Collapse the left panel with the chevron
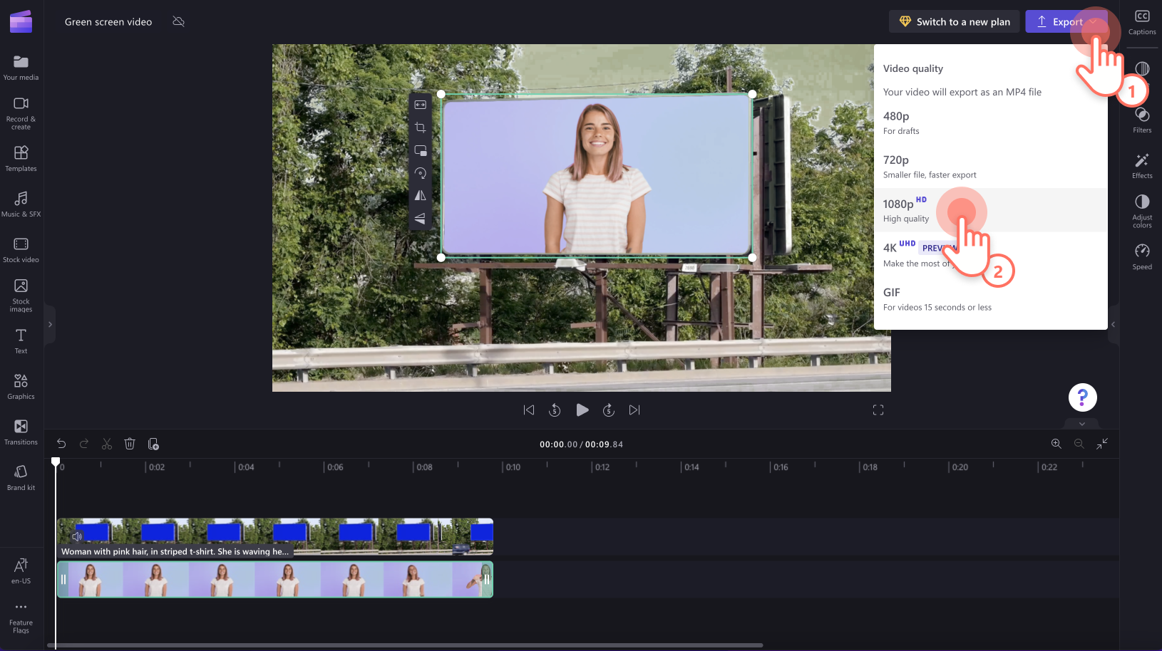This screenshot has height=651, width=1162. (50, 324)
